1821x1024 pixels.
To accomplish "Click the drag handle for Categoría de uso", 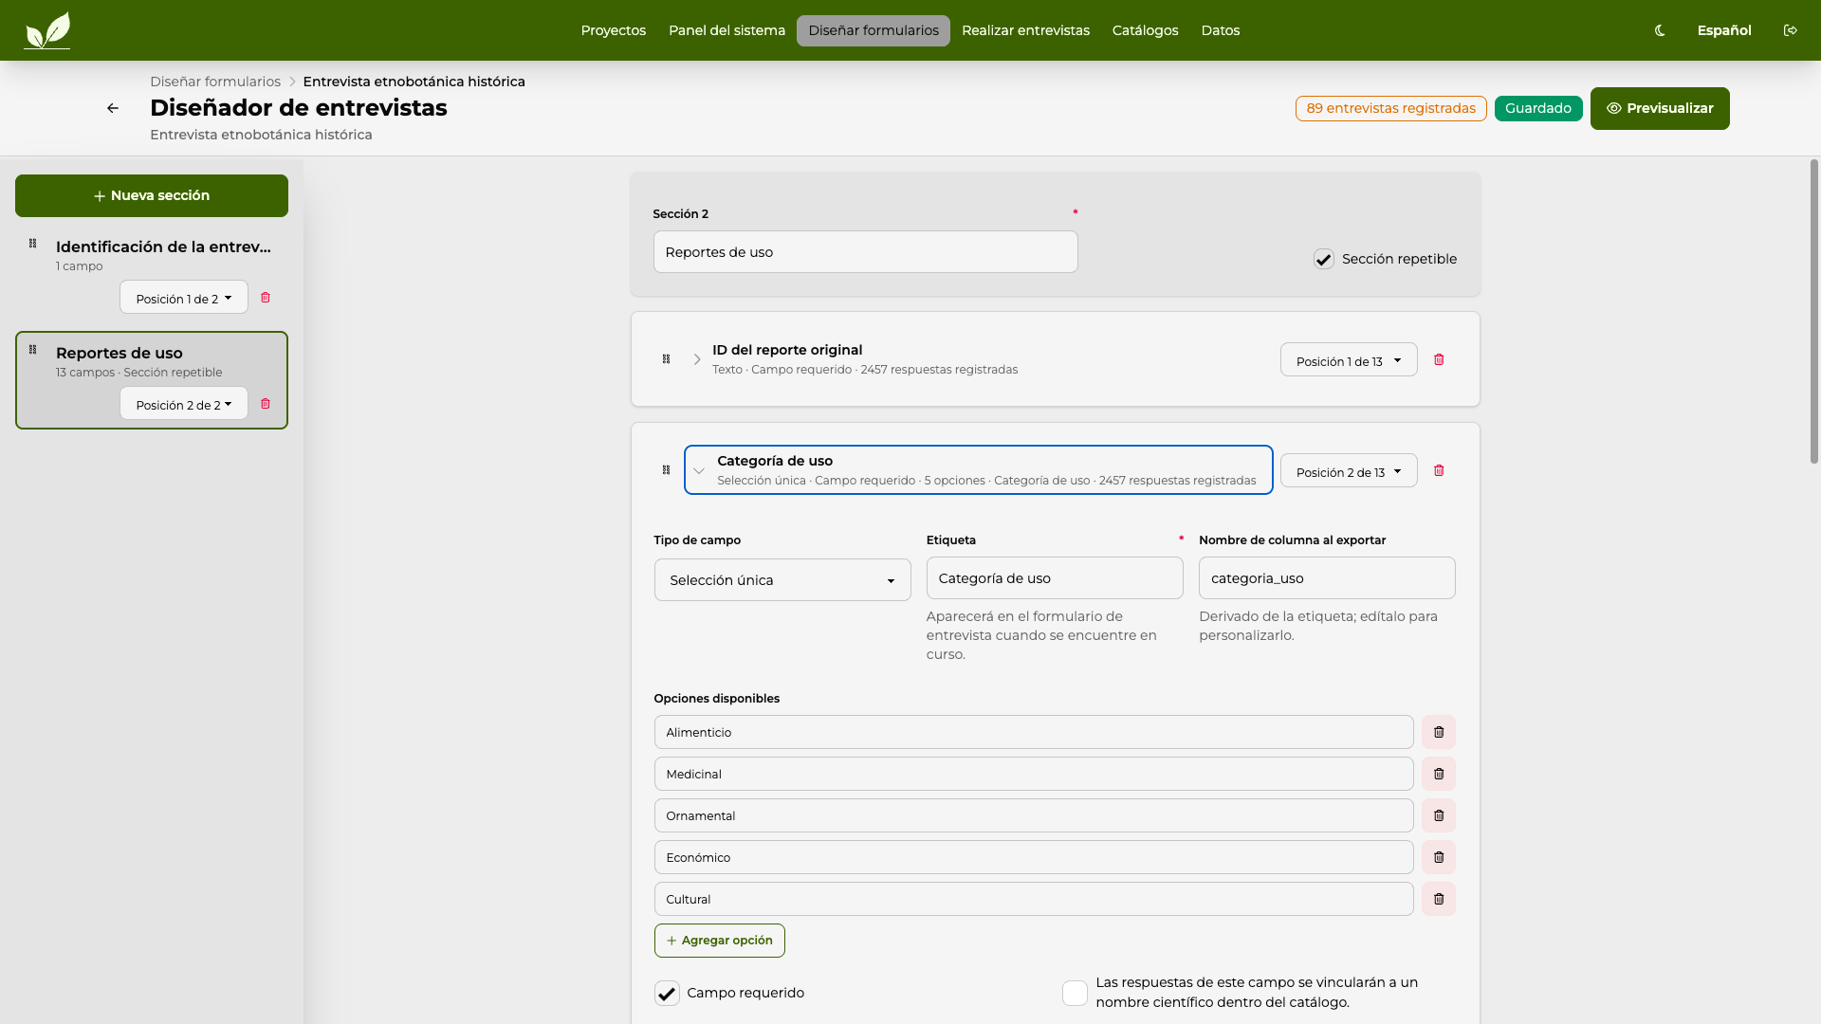I will 666,470.
